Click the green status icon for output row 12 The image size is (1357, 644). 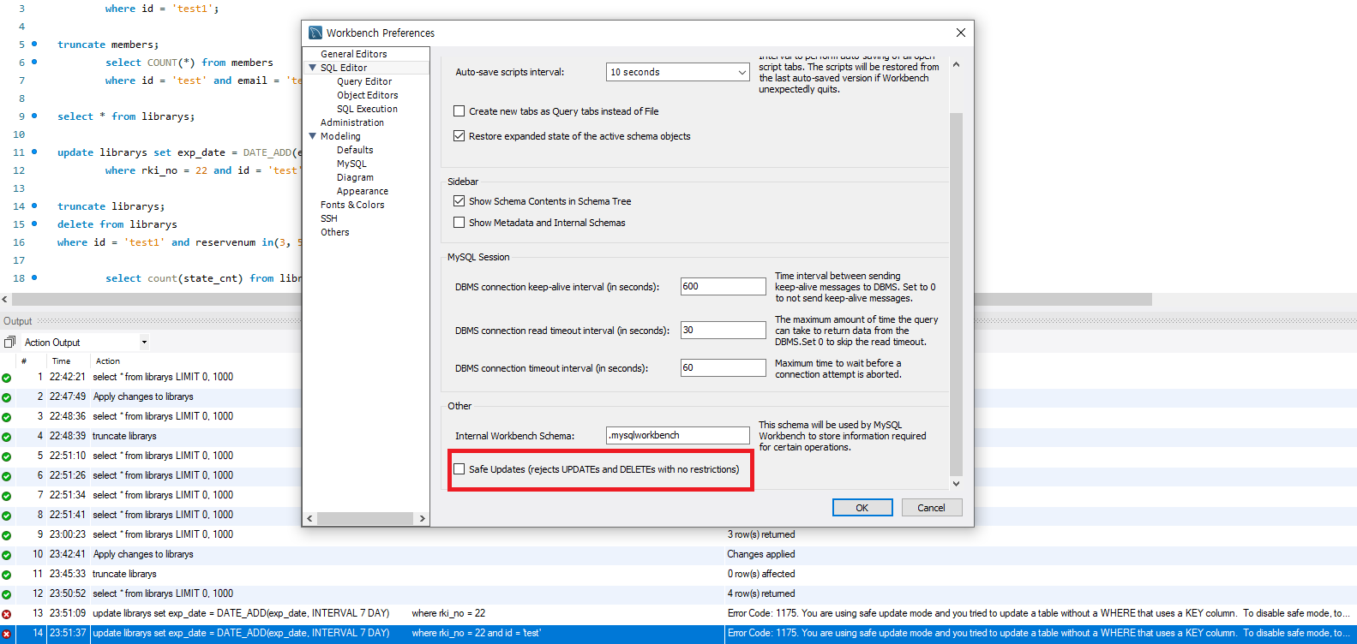(7, 594)
